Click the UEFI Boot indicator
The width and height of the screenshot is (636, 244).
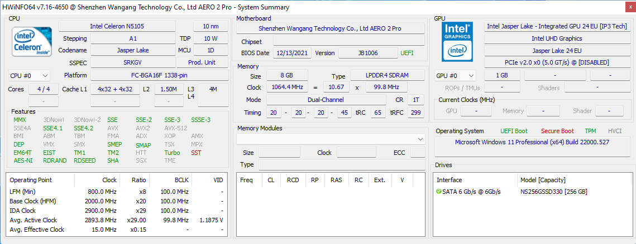click(x=514, y=131)
